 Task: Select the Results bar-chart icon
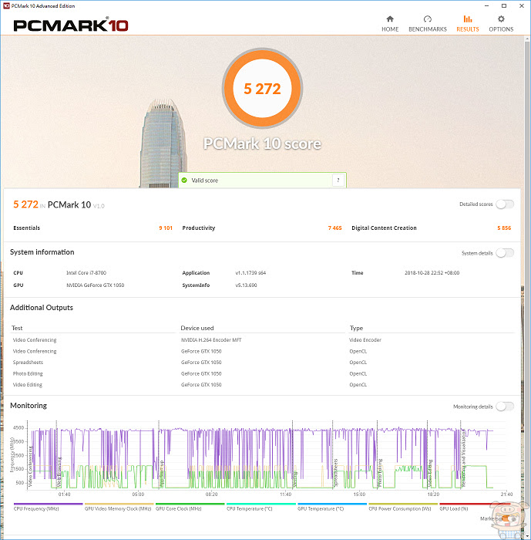coord(467,19)
